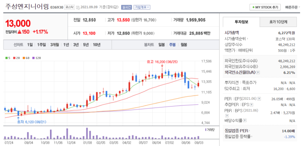Select the 1일 line chart
Image resolution: width=302 pixels, height=146 pixels.
click(x=30, y=45)
